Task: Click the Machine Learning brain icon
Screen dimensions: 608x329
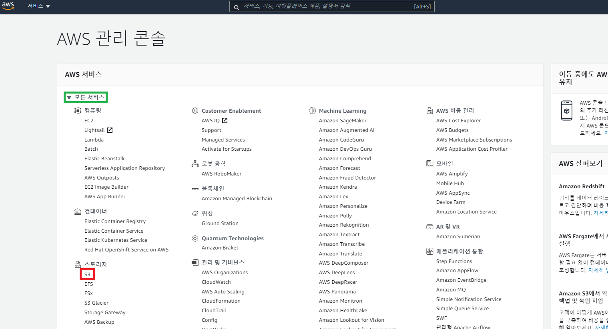Action: point(312,111)
